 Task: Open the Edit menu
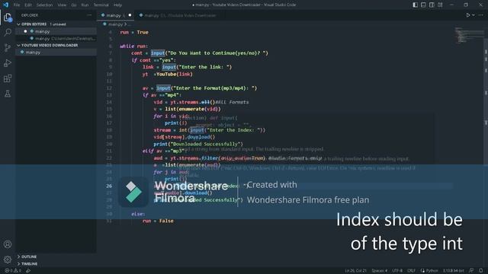coord(28,5)
